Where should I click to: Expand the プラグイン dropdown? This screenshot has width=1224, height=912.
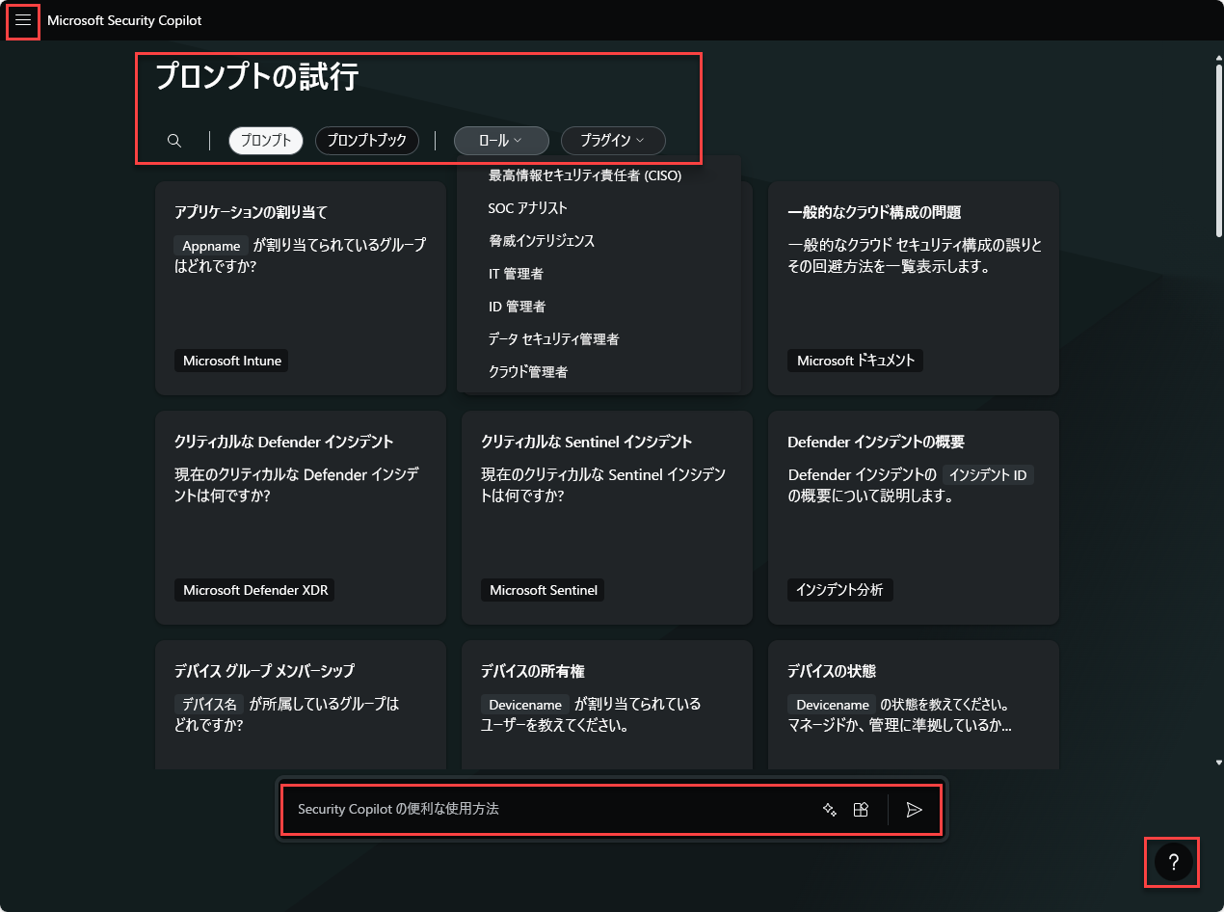point(613,141)
